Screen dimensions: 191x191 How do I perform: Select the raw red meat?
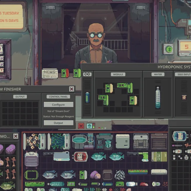pos(144,184)
